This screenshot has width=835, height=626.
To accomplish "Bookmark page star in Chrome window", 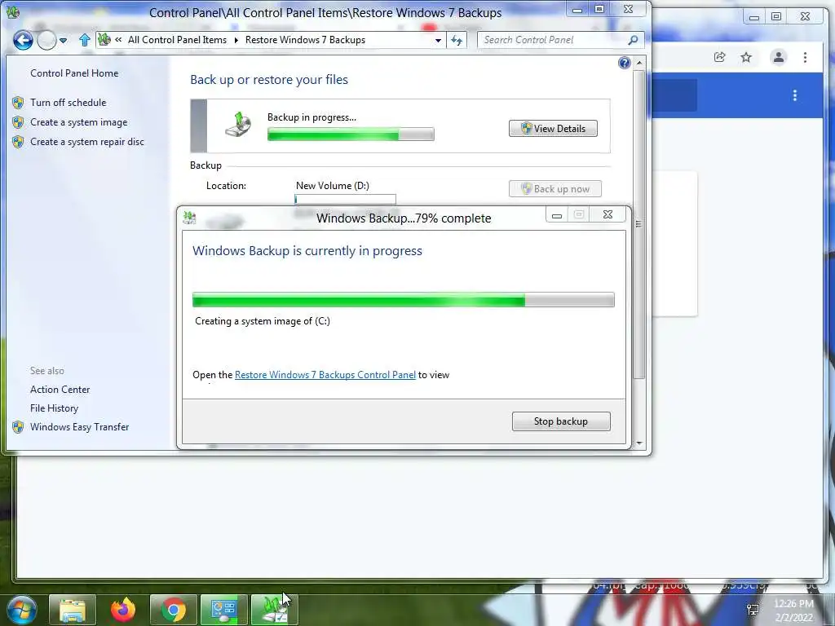I will (x=746, y=57).
